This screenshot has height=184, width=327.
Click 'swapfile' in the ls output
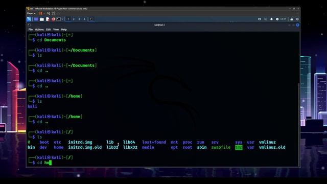221,147
